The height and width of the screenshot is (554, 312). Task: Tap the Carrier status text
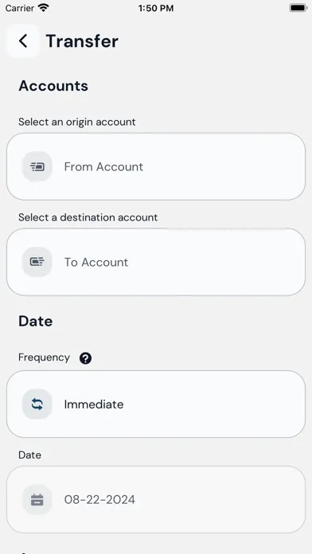(20, 8)
